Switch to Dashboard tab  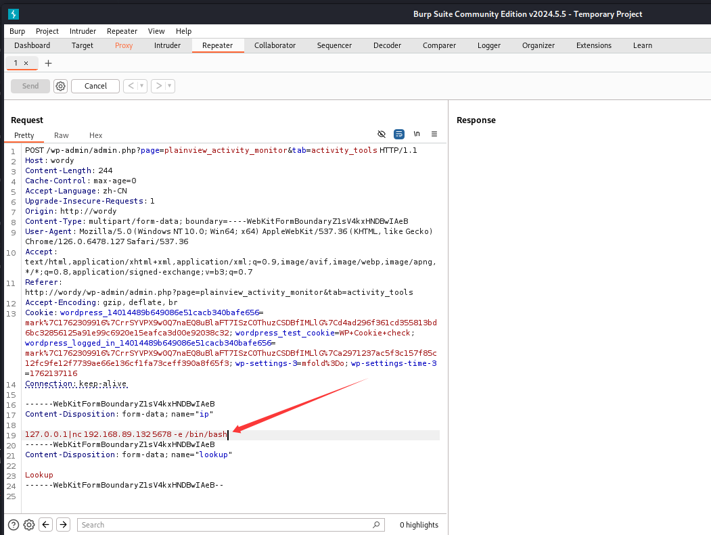pyautogui.click(x=32, y=45)
